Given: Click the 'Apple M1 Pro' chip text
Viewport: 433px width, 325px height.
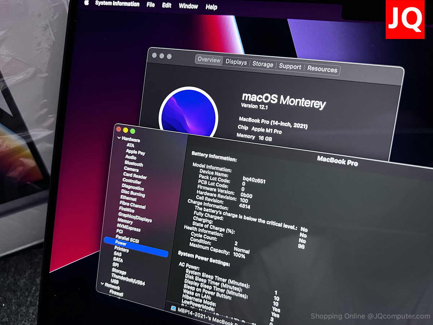Looking at the screenshot, I should [266, 130].
